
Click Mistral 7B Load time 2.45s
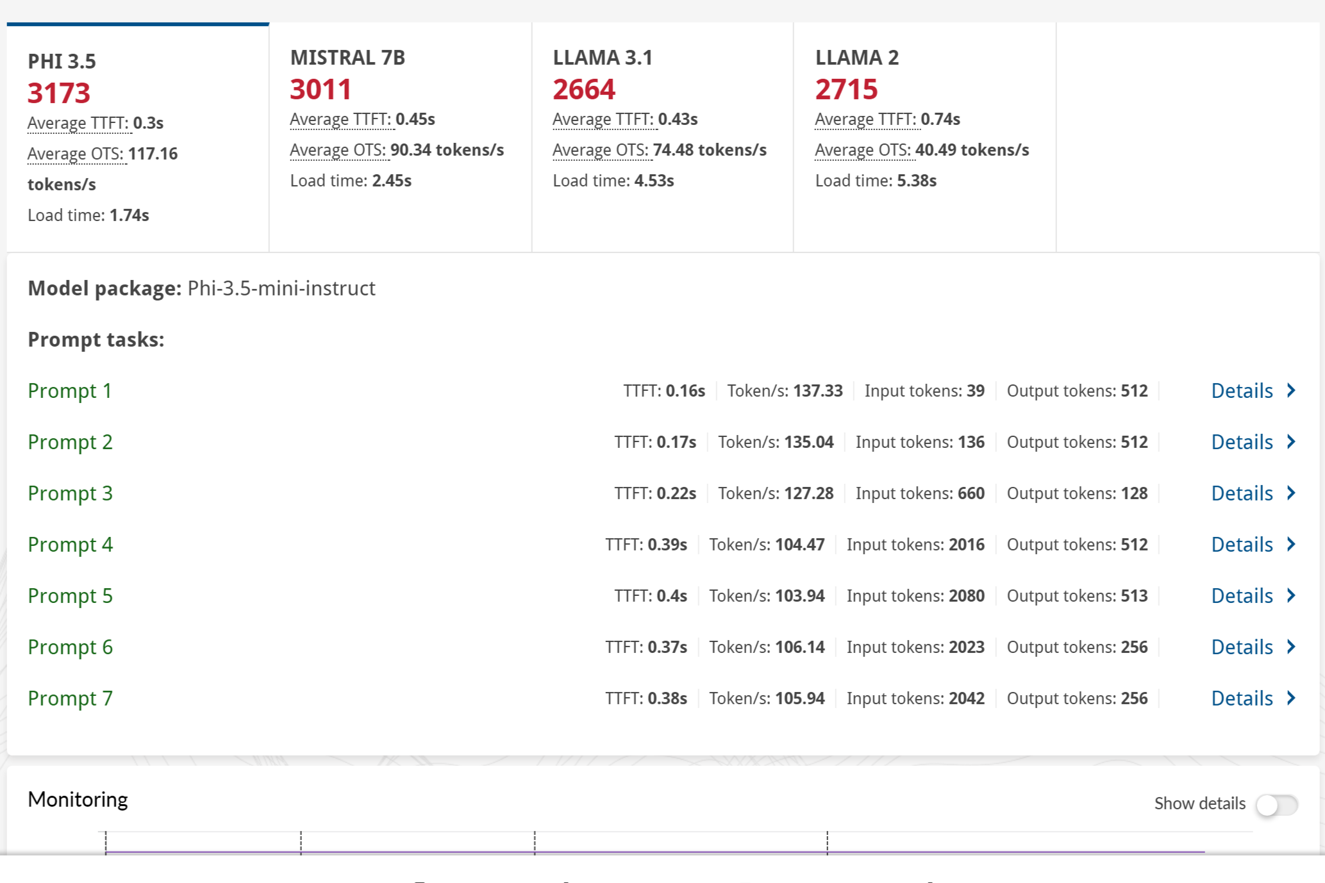(x=351, y=181)
